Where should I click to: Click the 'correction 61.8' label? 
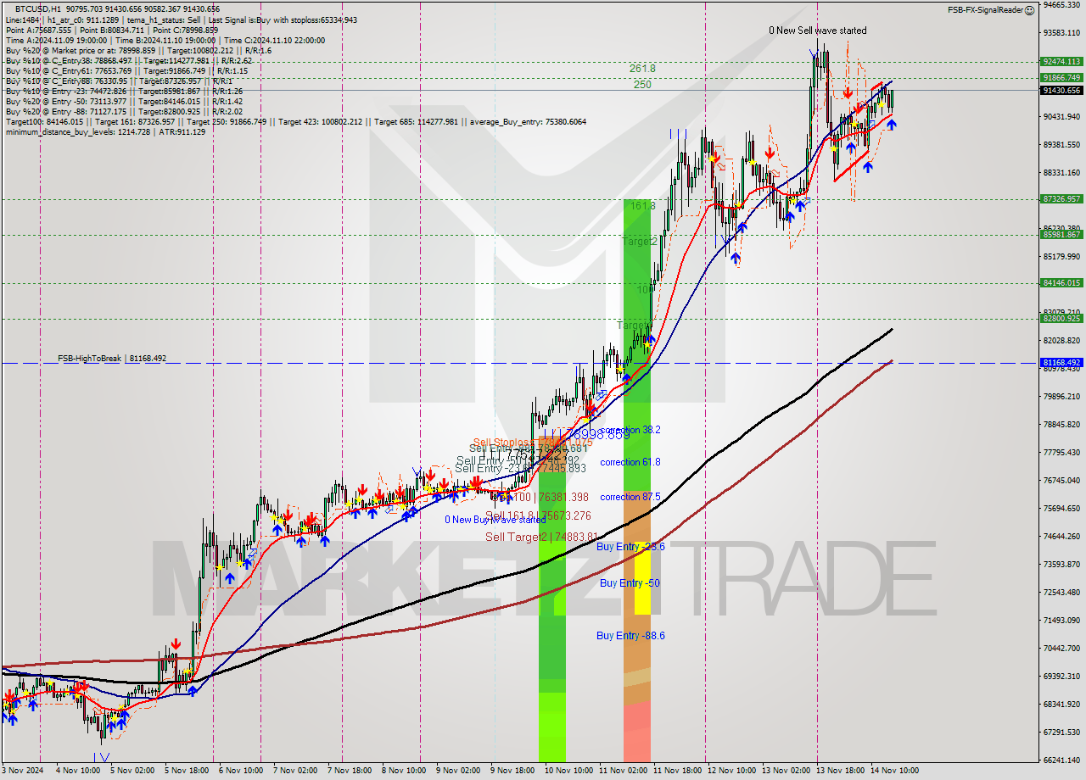[x=630, y=462]
